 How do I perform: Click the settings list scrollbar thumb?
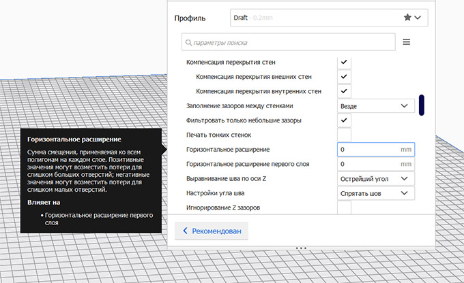422,105
